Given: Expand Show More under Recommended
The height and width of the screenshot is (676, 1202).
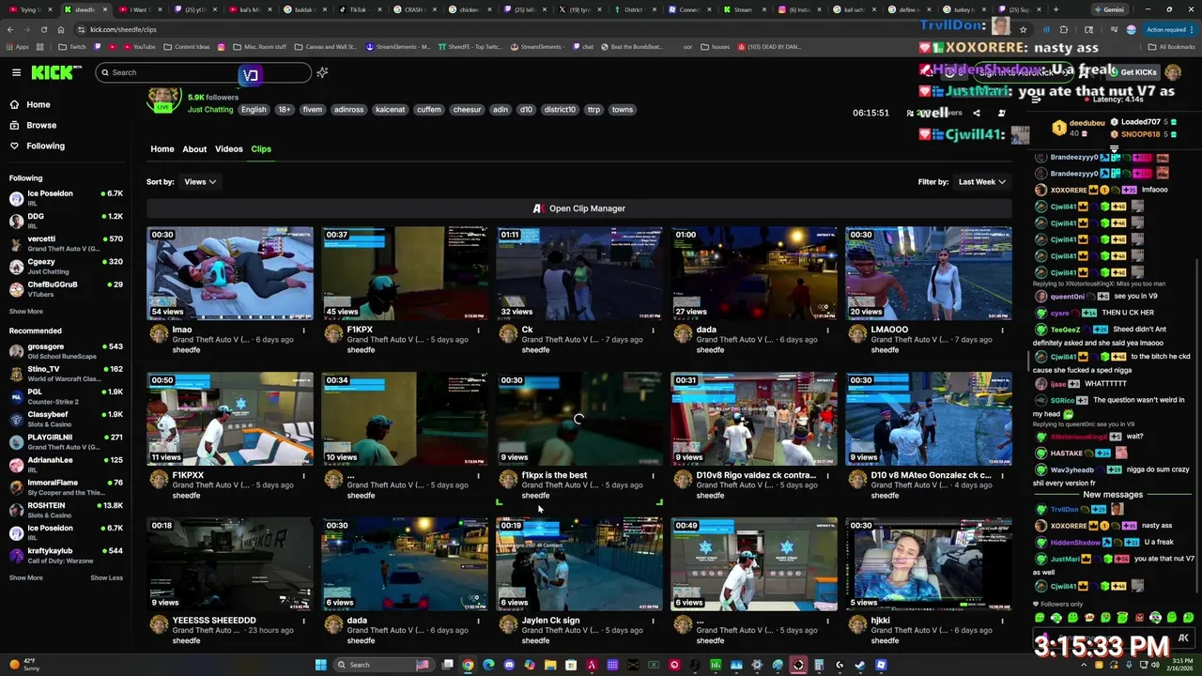Looking at the screenshot, I should 26,577.
